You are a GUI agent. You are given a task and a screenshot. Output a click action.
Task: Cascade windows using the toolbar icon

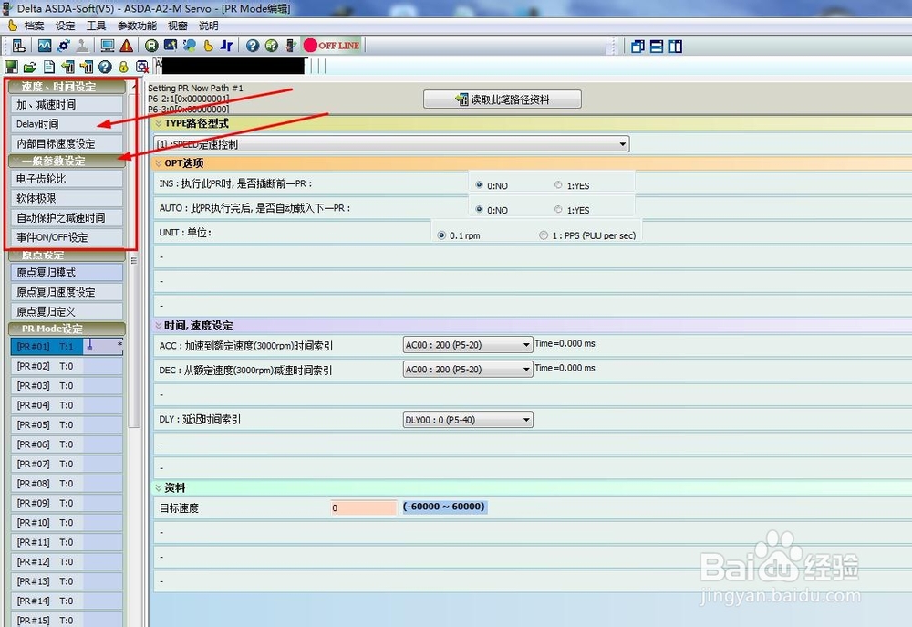click(637, 46)
